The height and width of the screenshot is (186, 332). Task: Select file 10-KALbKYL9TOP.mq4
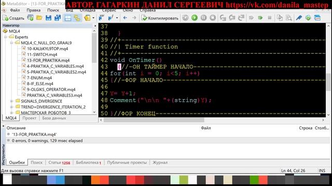click(x=47, y=49)
